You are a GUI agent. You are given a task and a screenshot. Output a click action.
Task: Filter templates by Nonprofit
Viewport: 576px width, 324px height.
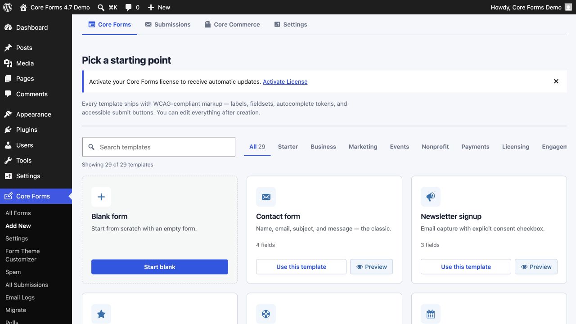click(435, 147)
